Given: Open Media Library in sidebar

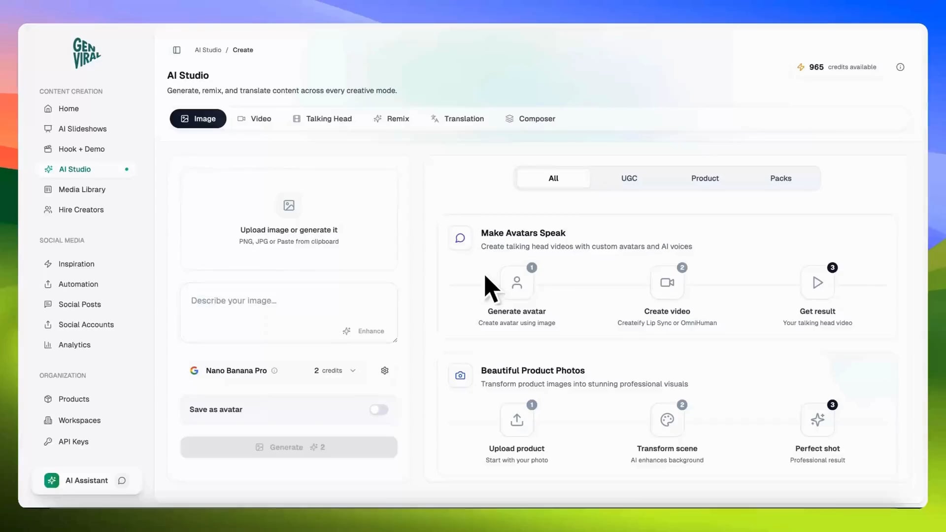Looking at the screenshot, I should (82, 189).
